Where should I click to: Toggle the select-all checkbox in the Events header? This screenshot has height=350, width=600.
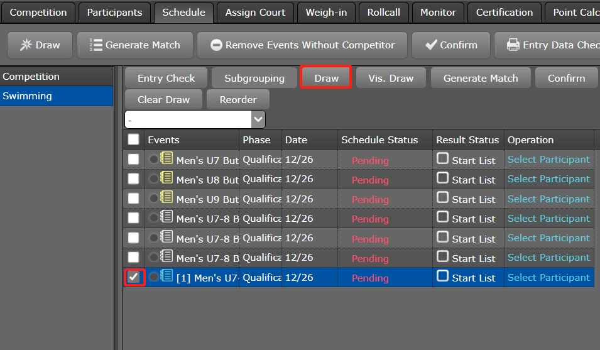pos(133,139)
